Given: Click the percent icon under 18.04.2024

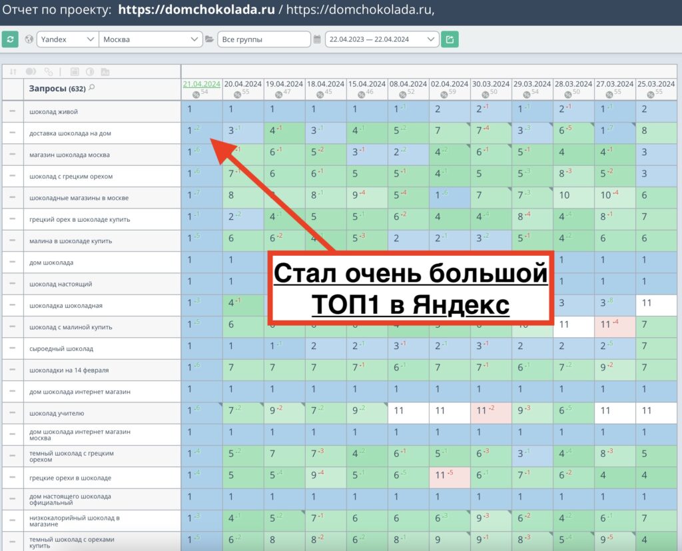Looking at the screenshot, I should [x=320, y=95].
